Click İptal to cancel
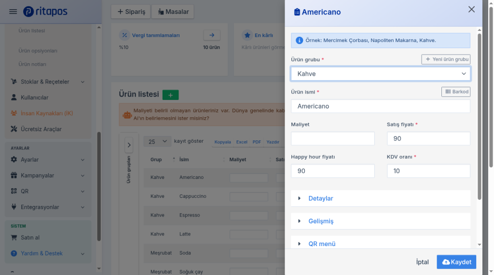This screenshot has width=494, height=275. (422, 262)
